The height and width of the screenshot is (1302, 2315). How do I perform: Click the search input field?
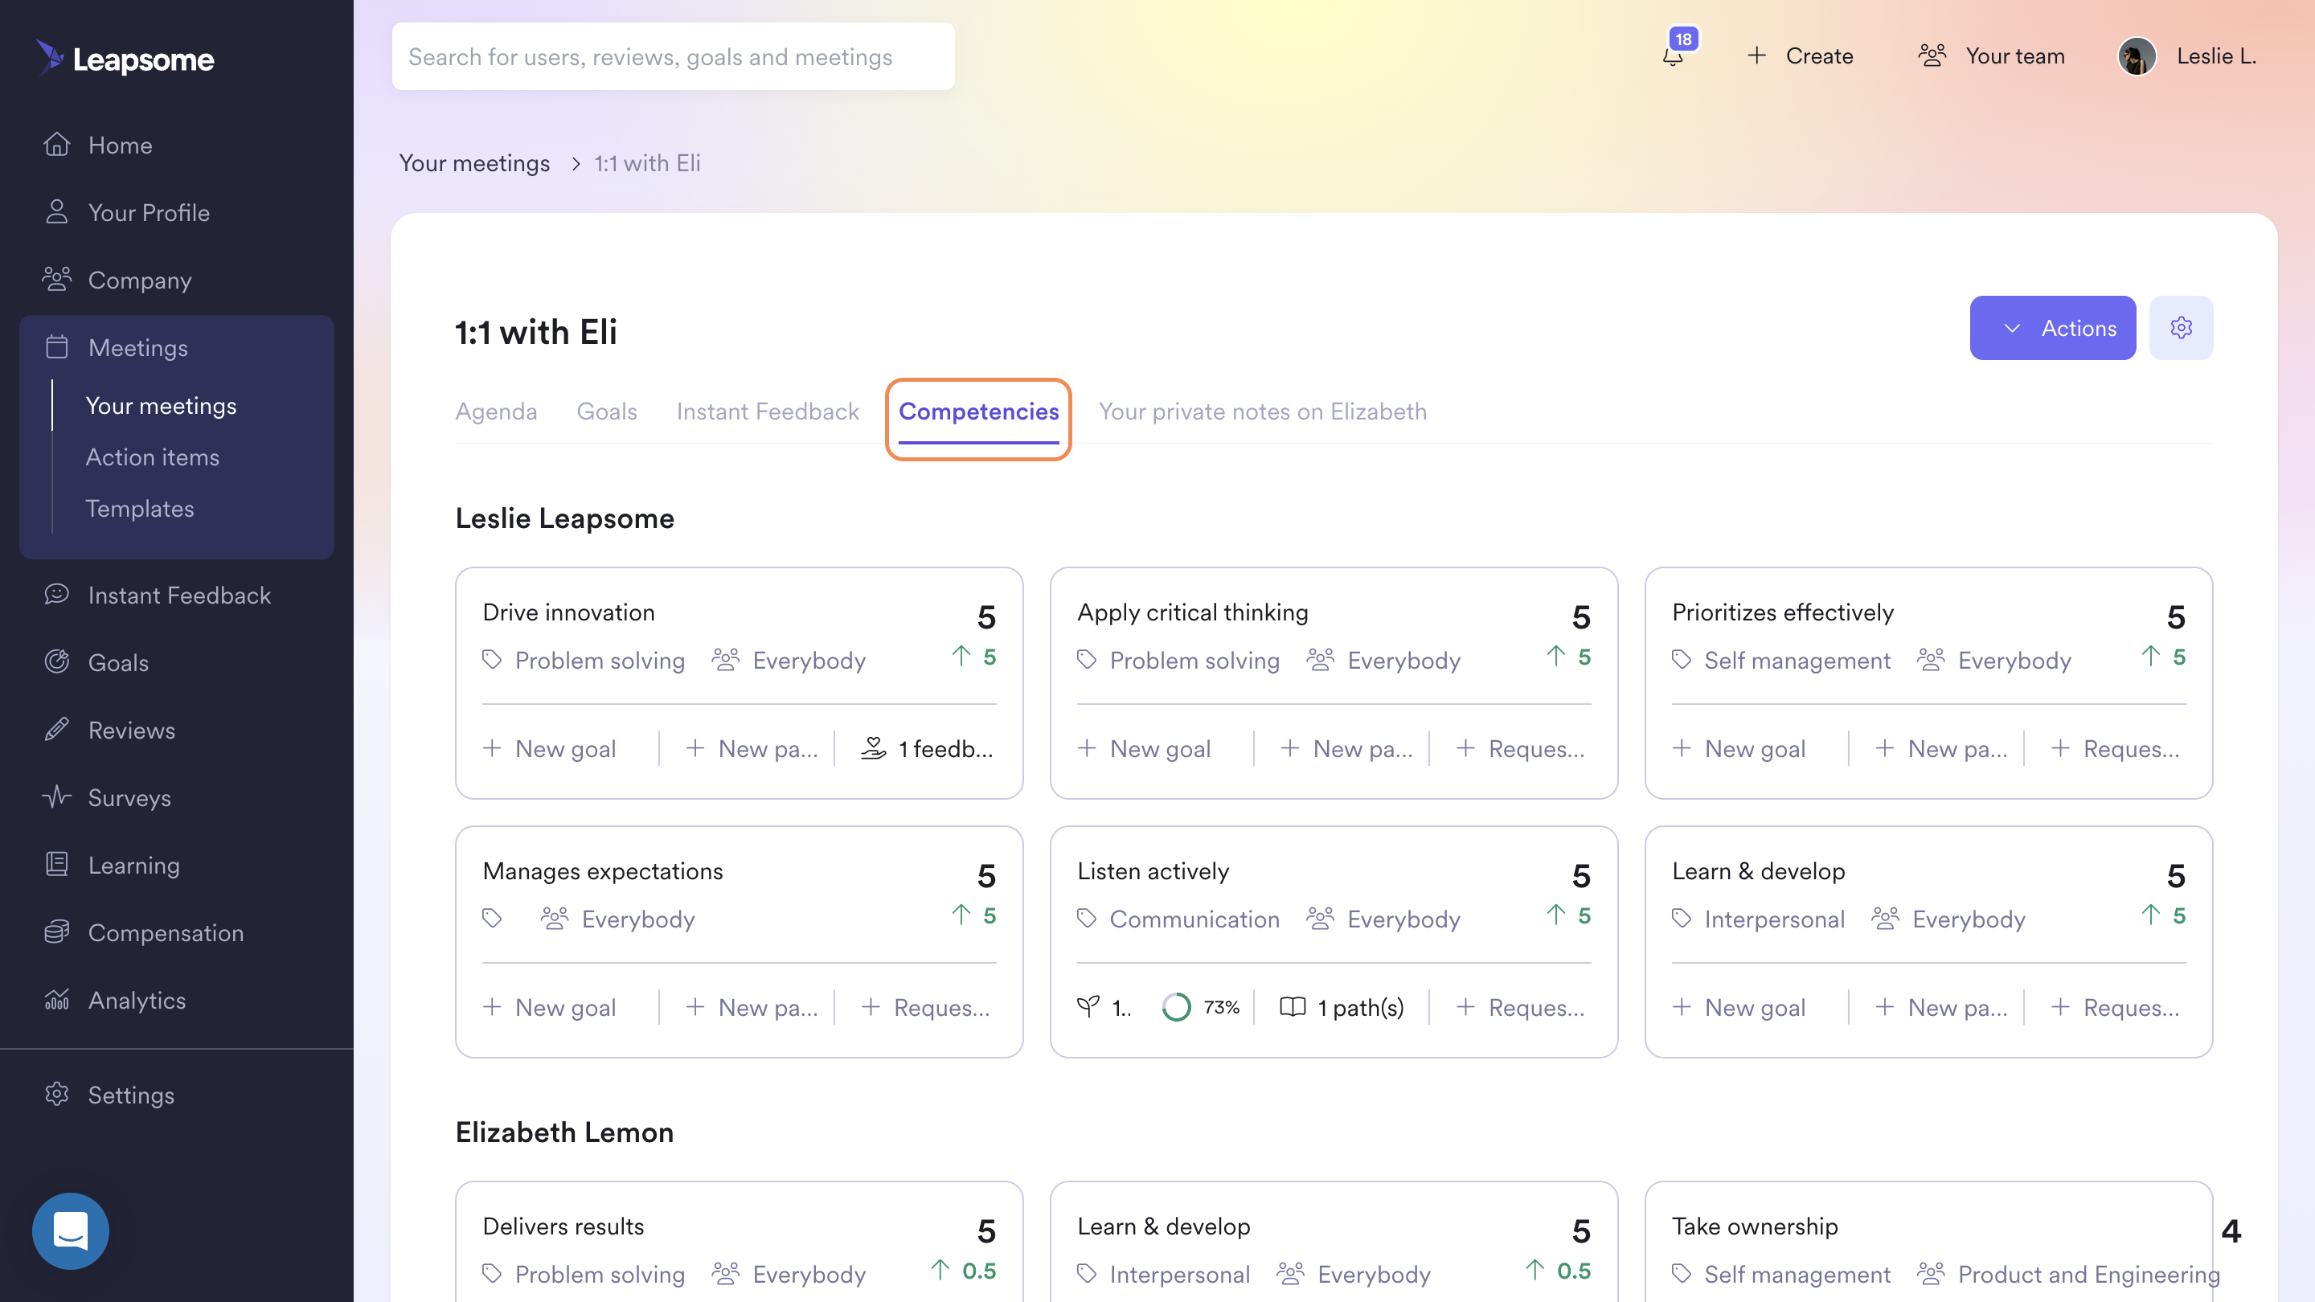(673, 55)
